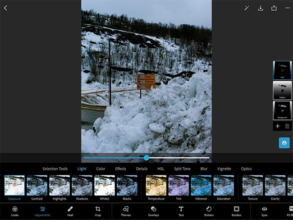
Task: Open the share icon at top
Action: coord(274,8)
